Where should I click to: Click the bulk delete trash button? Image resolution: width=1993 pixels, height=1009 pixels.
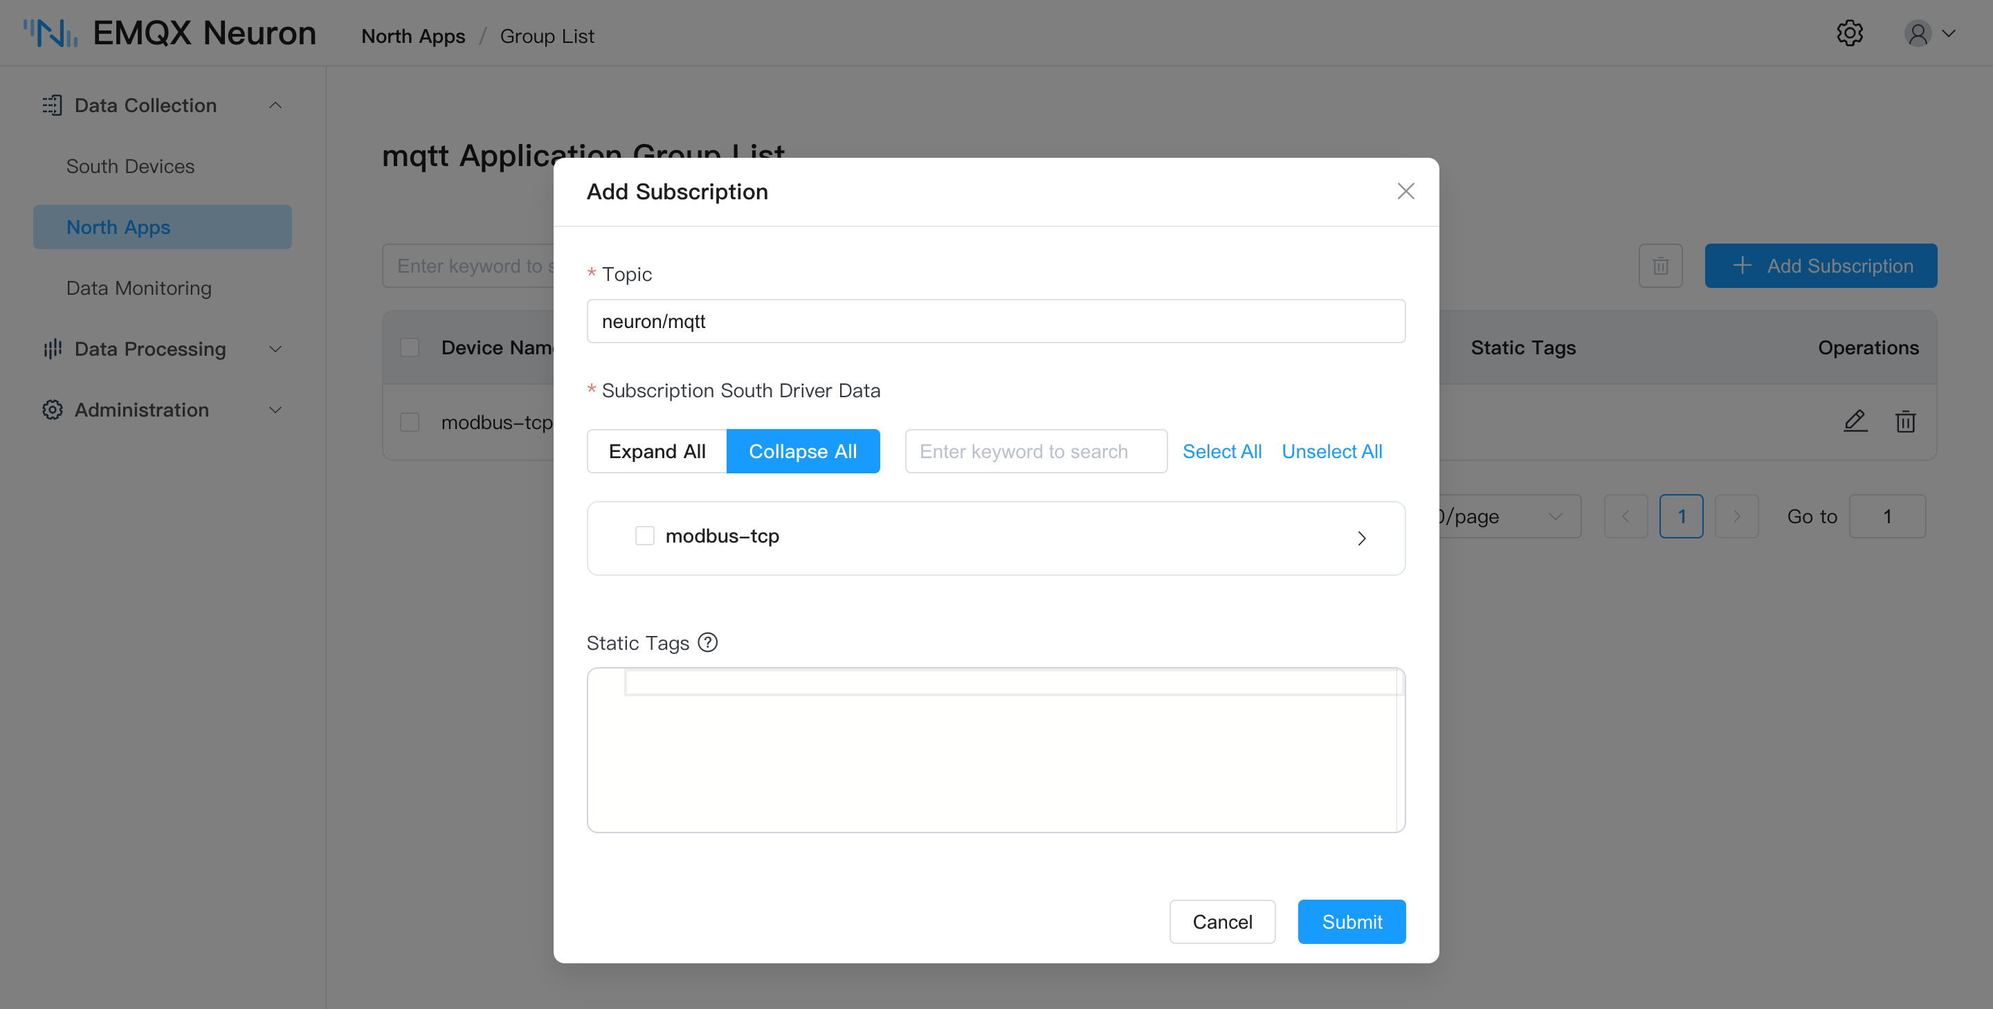click(1660, 266)
